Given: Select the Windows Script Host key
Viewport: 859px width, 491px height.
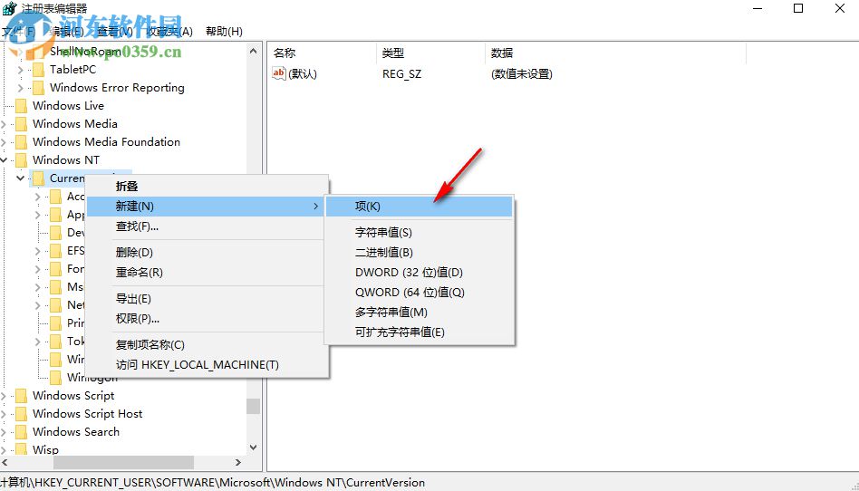Looking at the screenshot, I should 87,414.
